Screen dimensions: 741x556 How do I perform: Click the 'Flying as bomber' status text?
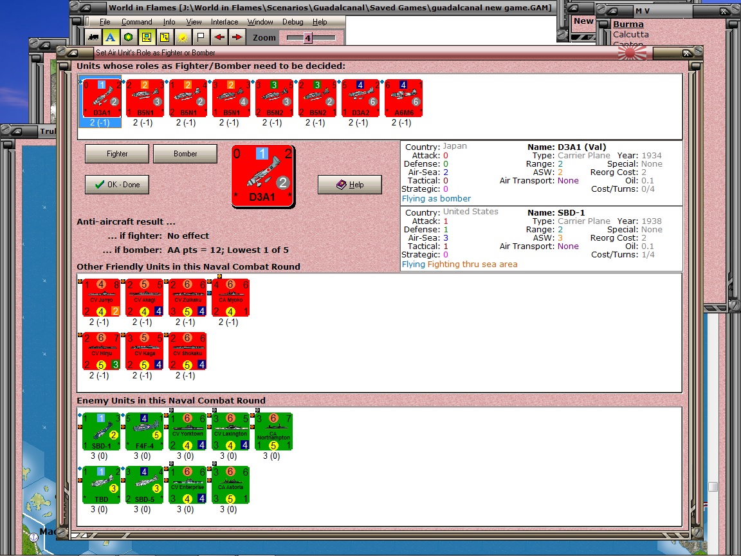click(436, 199)
